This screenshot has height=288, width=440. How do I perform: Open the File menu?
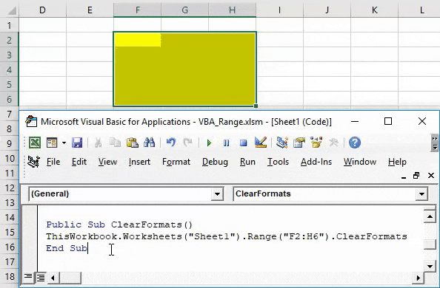(53, 162)
